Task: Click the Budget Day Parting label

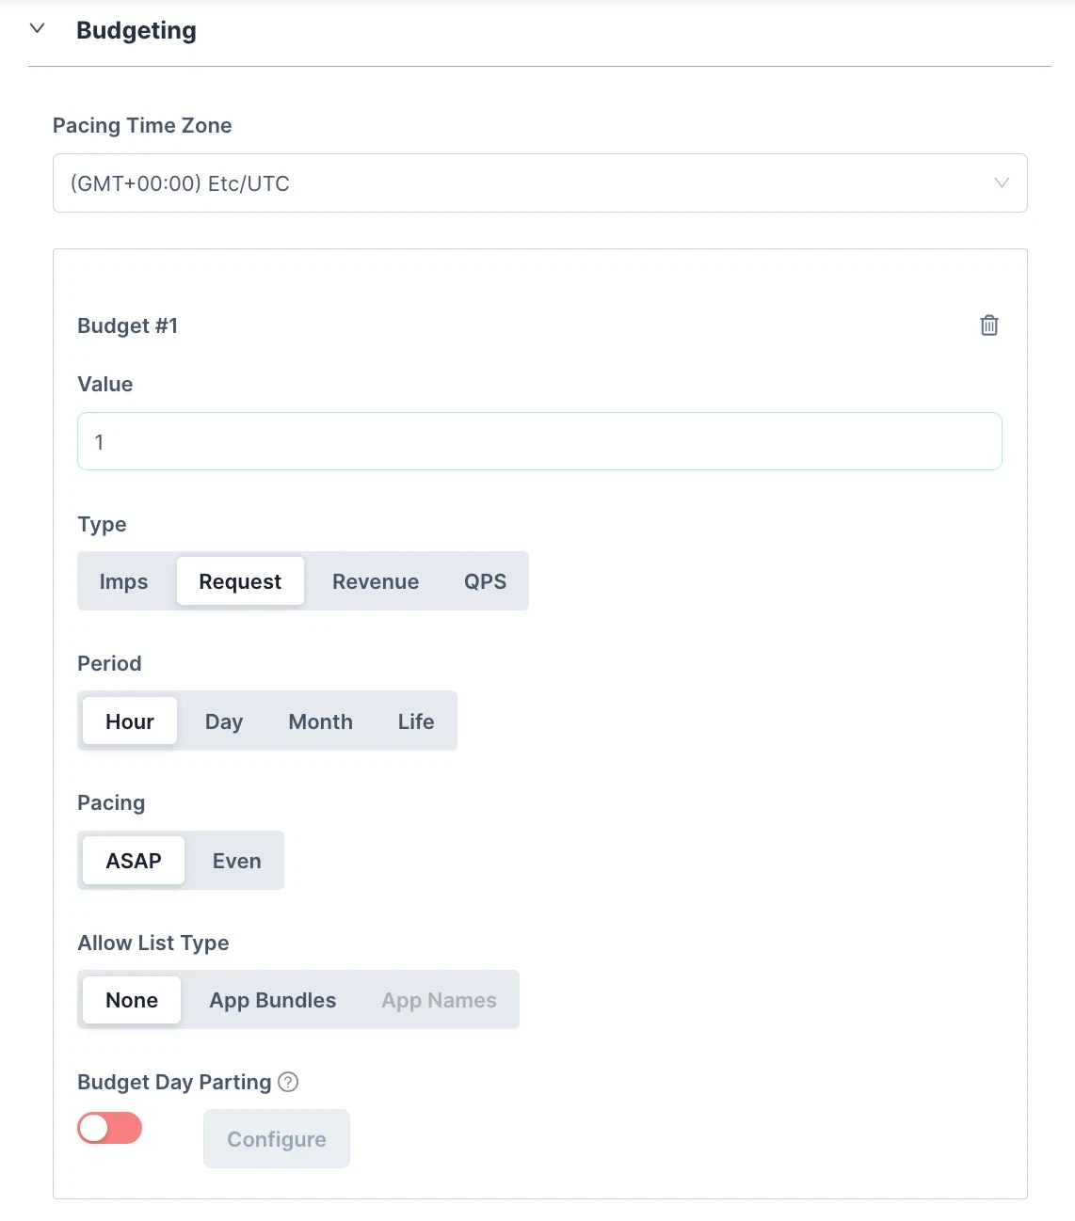Action: pyautogui.click(x=174, y=1082)
